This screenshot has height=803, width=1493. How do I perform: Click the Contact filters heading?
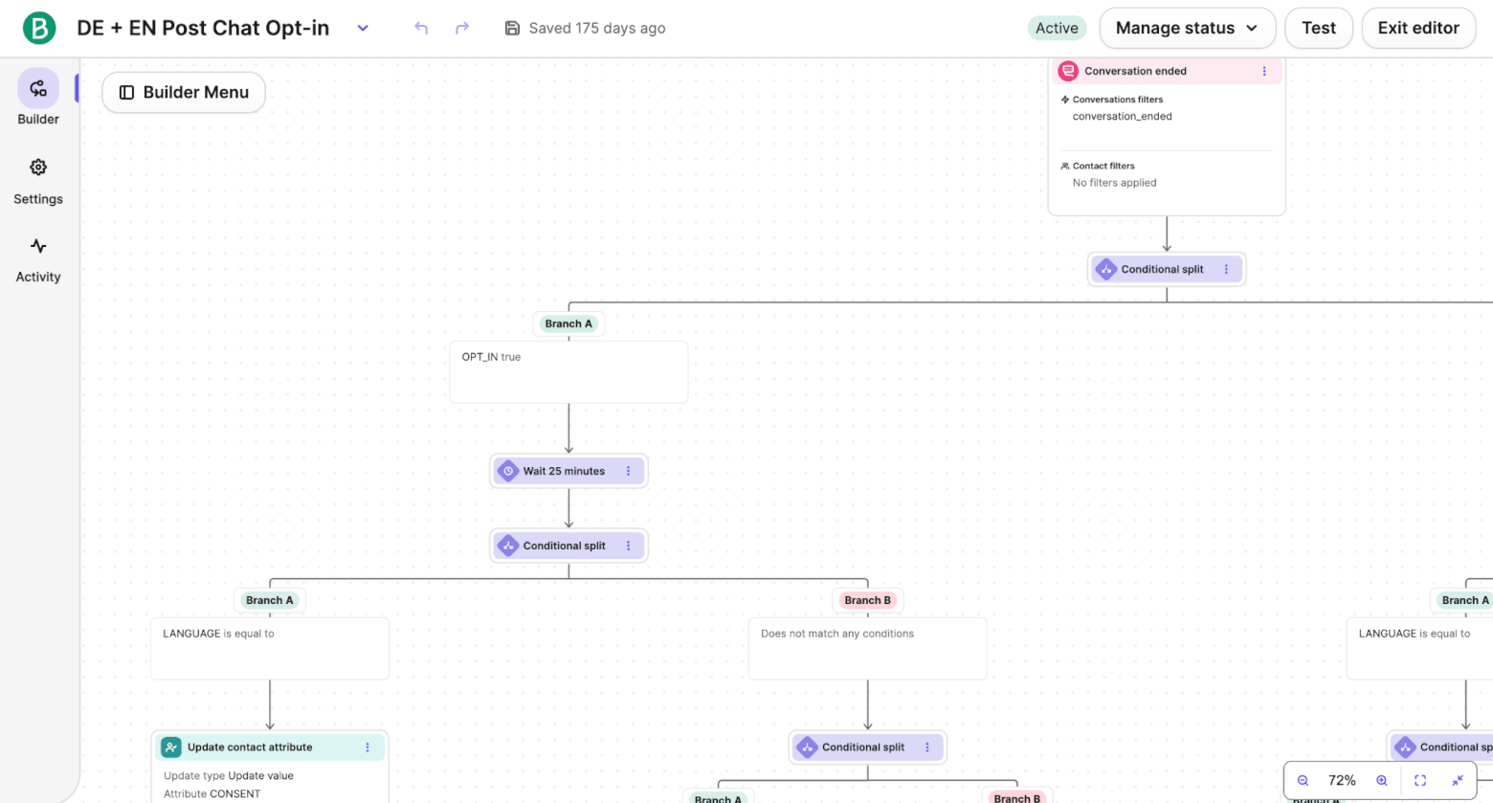coord(1103,166)
